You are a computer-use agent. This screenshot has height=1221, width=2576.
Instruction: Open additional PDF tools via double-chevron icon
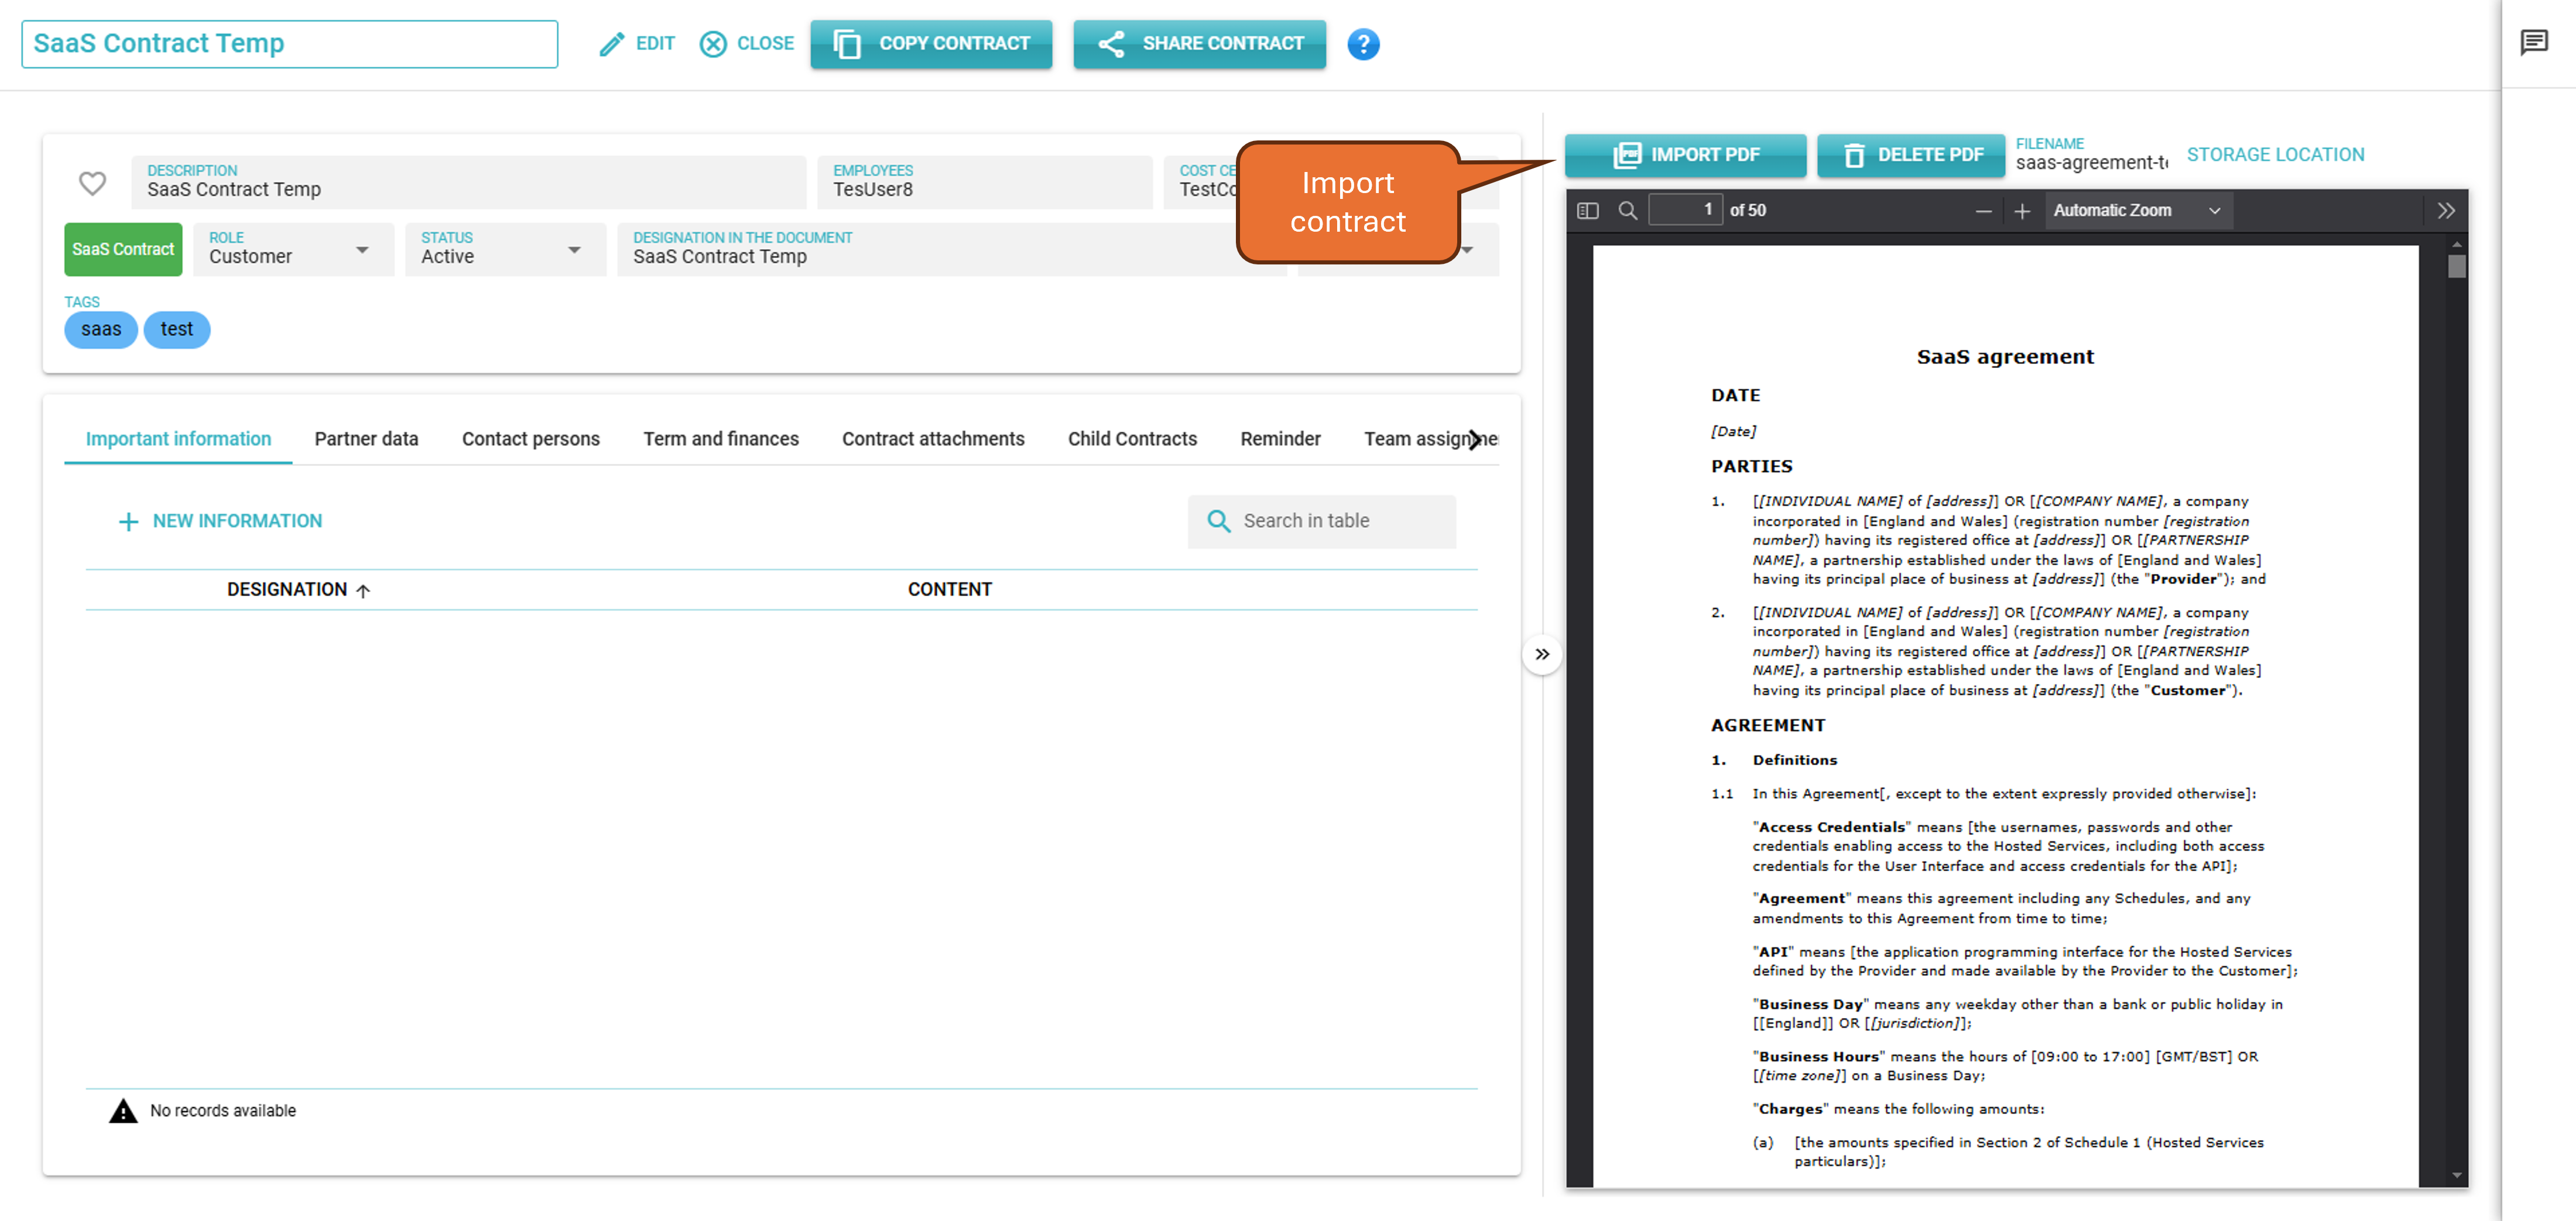2446,210
